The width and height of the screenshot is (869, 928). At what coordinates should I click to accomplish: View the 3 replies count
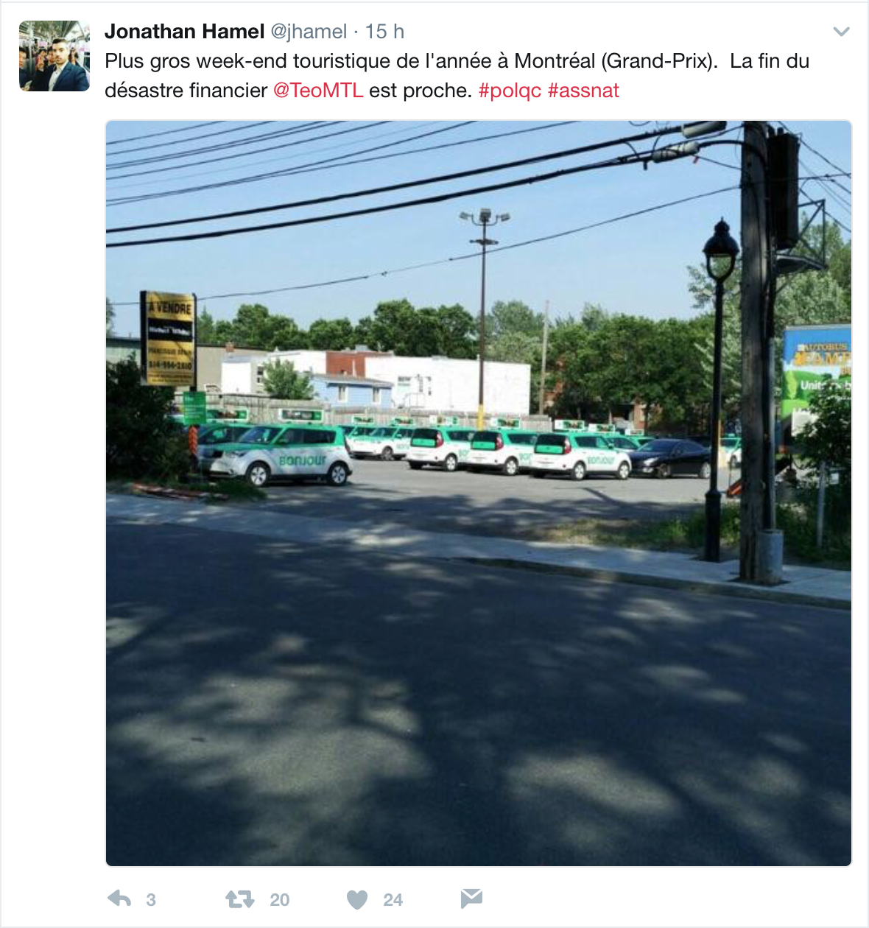coord(151,900)
